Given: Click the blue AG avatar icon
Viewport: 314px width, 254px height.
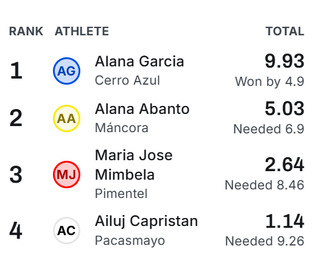Looking at the screenshot, I should [x=66, y=71].
